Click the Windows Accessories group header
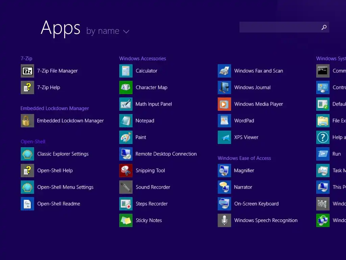 (x=143, y=58)
